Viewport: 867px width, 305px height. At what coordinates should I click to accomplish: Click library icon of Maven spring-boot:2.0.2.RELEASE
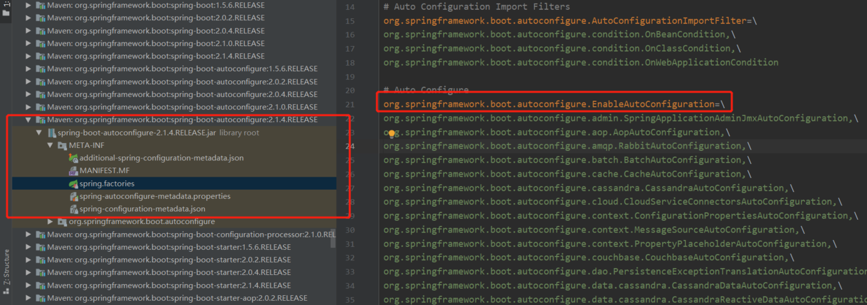(x=41, y=18)
